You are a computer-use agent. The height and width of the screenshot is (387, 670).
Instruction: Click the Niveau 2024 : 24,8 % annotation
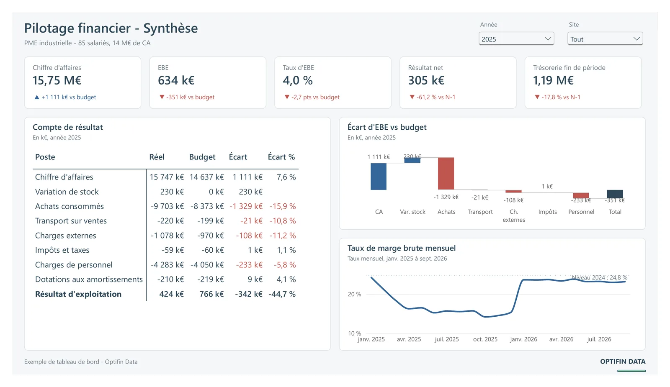(600, 277)
